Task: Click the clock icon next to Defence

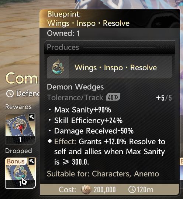Action: coord(10,94)
